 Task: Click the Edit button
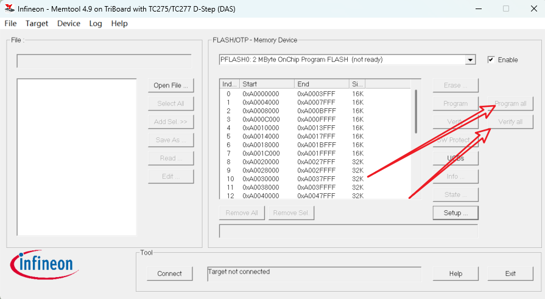tap(171, 177)
